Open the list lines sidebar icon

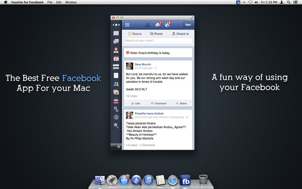pyautogui.click(x=116, y=67)
